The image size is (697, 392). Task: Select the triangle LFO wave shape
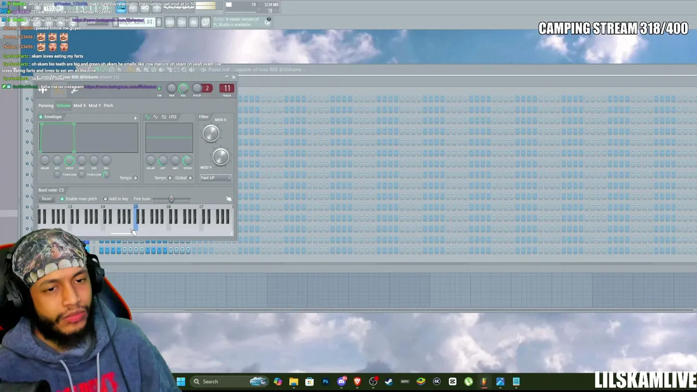156,117
